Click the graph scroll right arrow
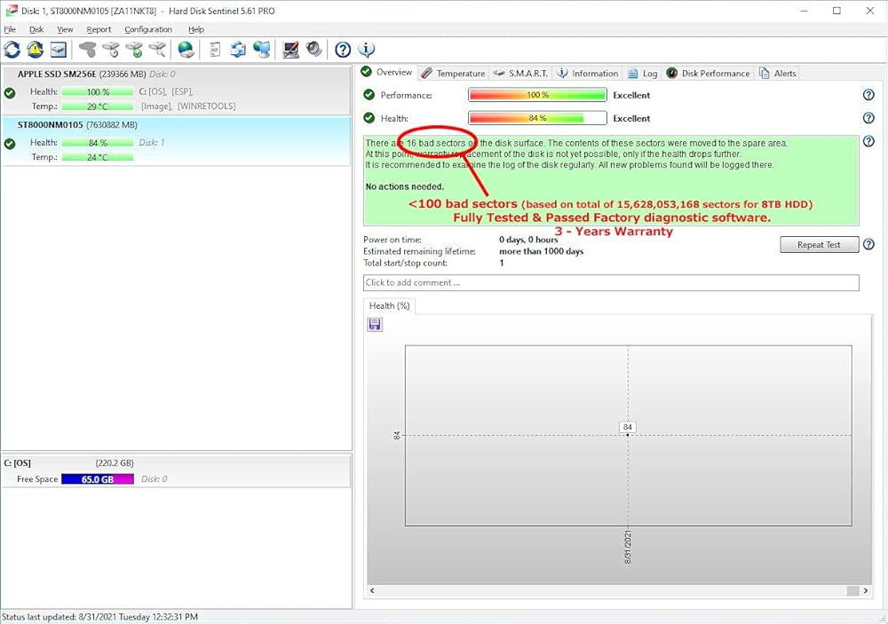The height and width of the screenshot is (624, 888). (865, 590)
